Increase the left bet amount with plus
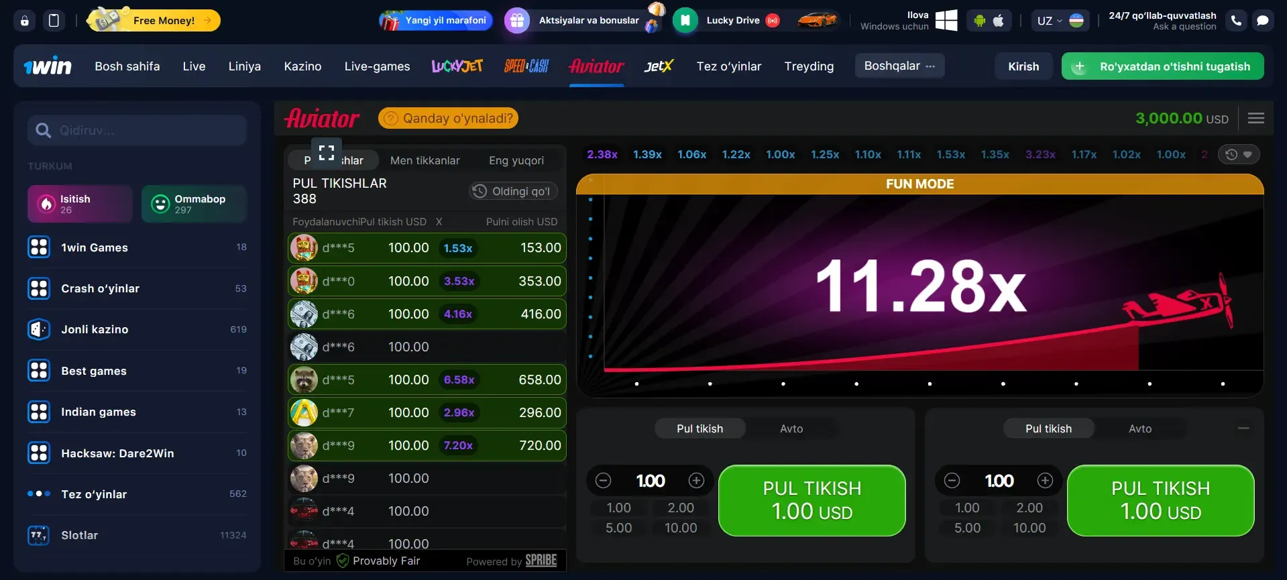The height and width of the screenshot is (580, 1287). coord(696,481)
